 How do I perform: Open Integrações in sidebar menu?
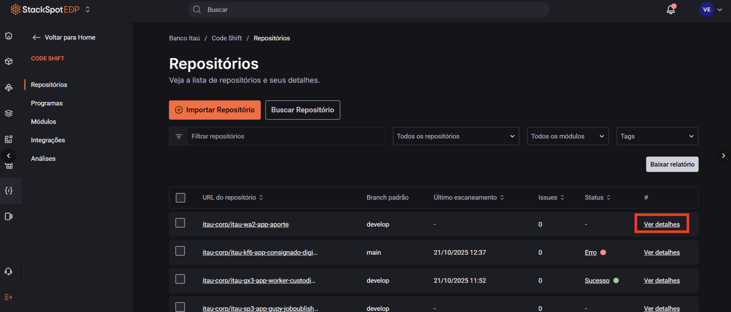pyautogui.click(x=48, y=140)
